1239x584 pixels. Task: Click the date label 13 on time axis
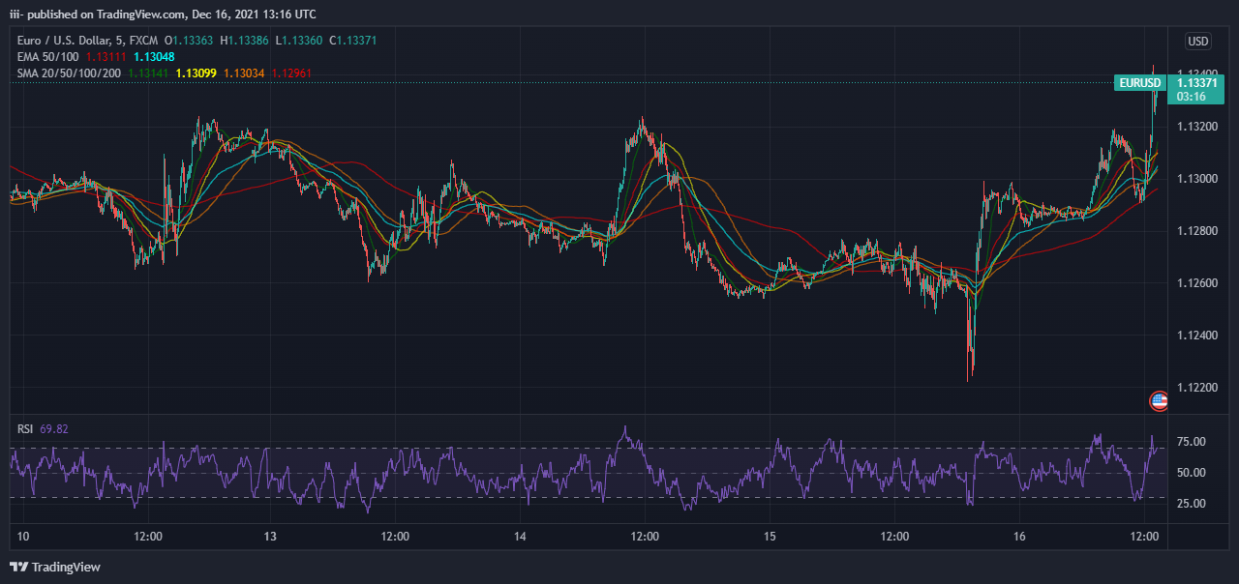271,537
